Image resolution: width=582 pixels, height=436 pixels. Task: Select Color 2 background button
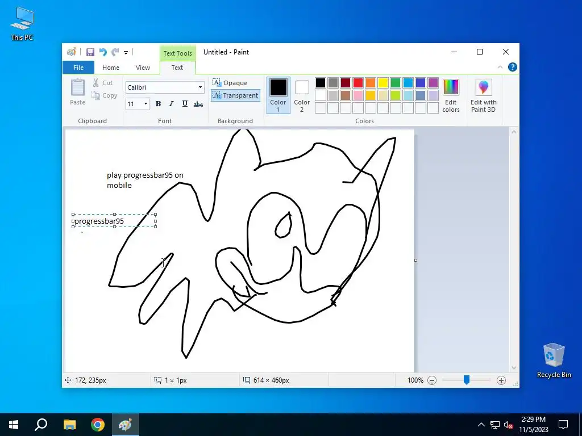coord(302,95)
